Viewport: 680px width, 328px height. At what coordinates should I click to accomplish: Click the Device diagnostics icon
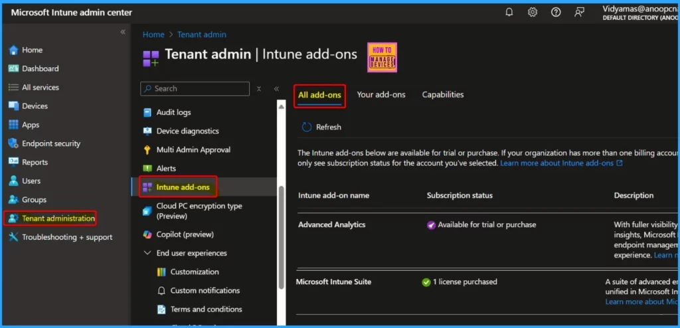click(x=147, y=131)
